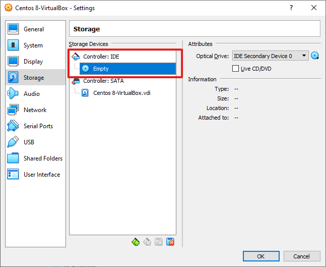
Task: Close the Settings window
Action: coord(314,8)
